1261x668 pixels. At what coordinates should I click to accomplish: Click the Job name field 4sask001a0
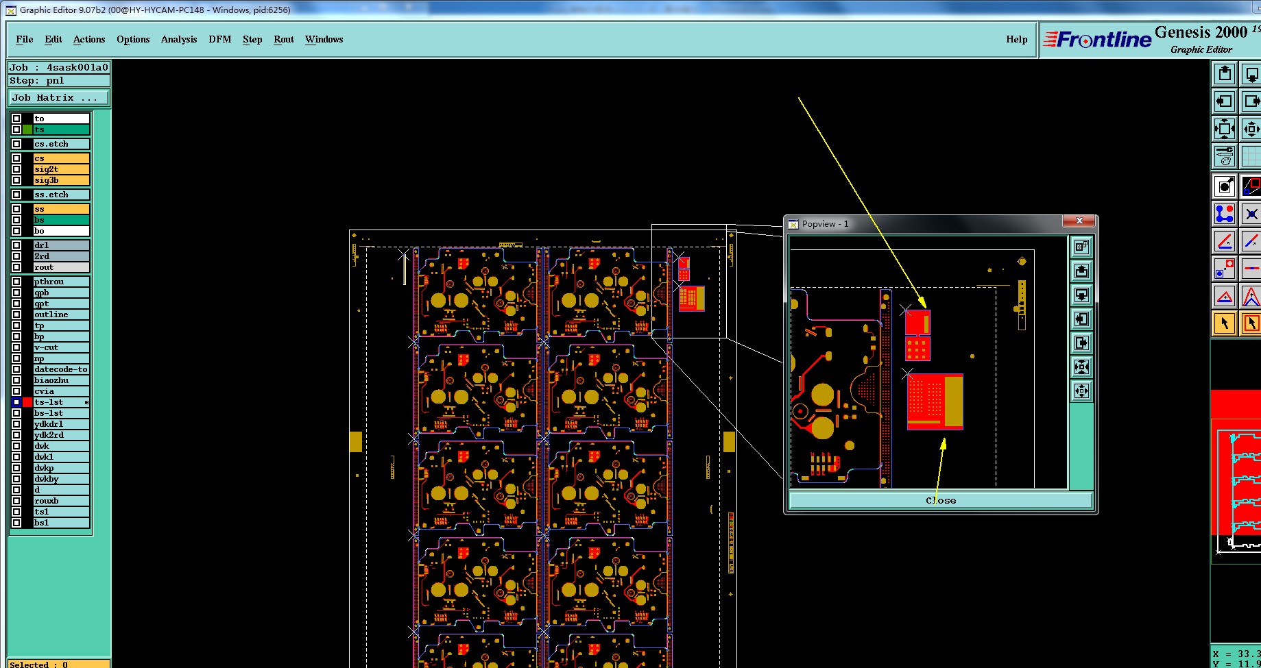(59, 67)
